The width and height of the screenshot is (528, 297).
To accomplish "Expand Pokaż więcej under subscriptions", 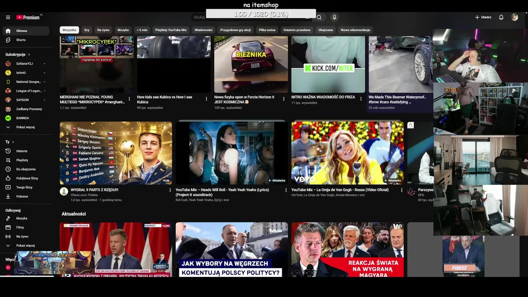I will [26, 127].
